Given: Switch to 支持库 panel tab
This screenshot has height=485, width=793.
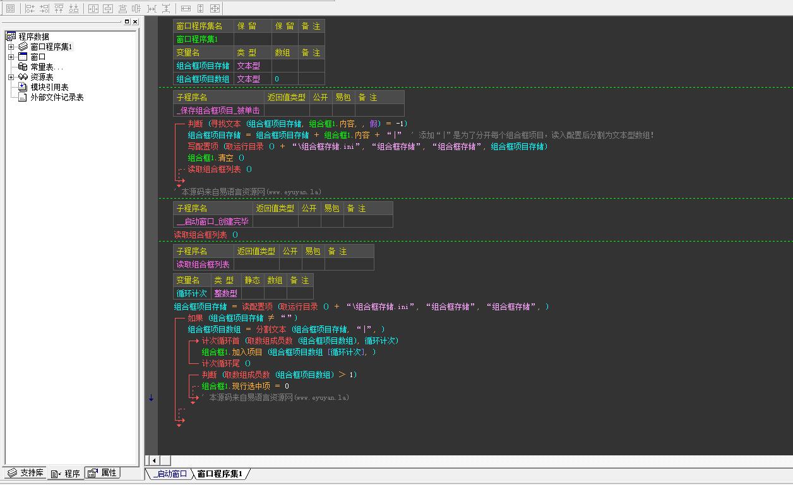Looking at the screenshot, I should [x=25, y=473].
